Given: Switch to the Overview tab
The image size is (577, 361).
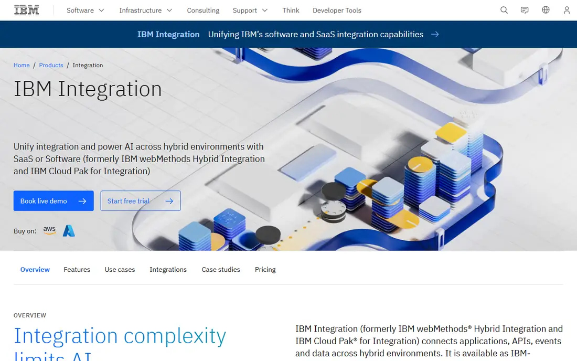Looking at the screenshot, I should [35, 269].
